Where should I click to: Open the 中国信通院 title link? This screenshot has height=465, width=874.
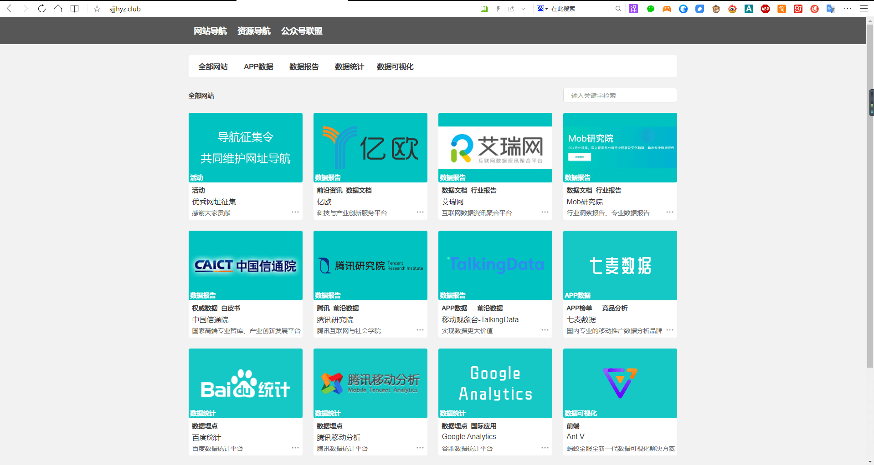pyautogui.click(x=210, y=320)
